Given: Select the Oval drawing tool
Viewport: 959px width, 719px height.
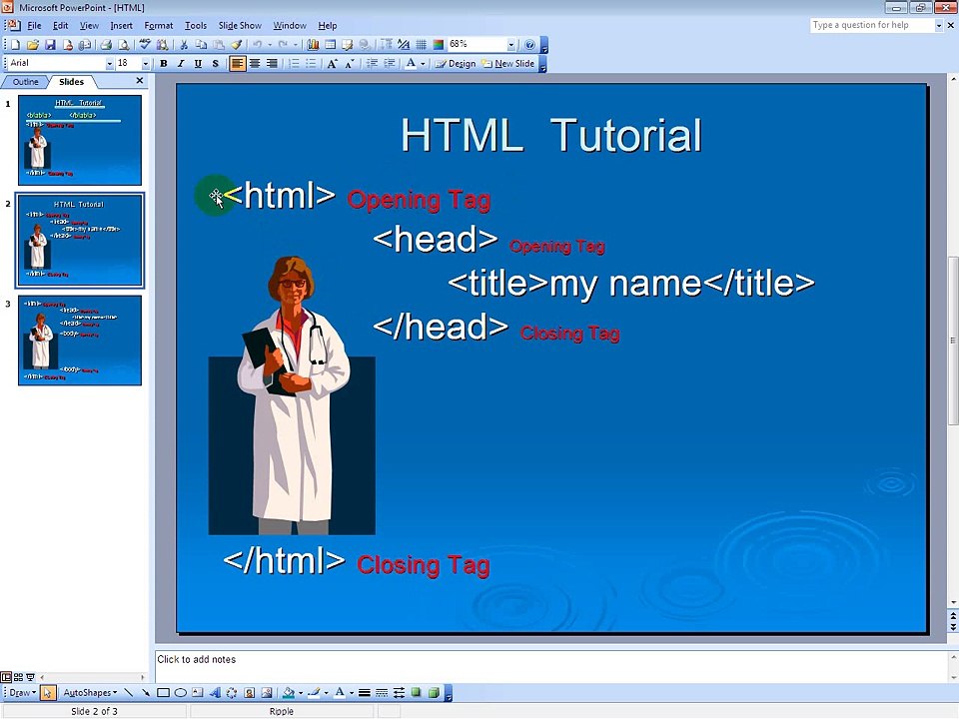Looking at the screenshot, I should pos(181,693).
